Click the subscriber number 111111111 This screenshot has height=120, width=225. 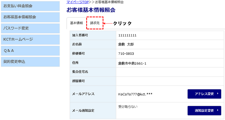pos(127,35)
